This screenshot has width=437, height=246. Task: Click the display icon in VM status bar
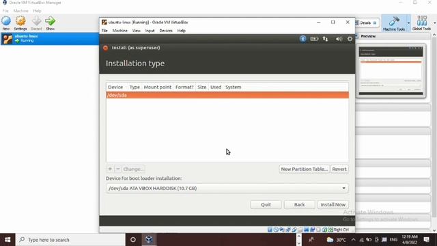point(307,230)
